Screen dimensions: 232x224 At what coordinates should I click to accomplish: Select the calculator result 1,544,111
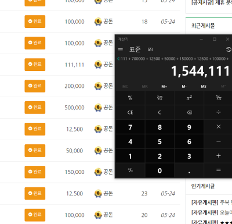pos(201,71)
